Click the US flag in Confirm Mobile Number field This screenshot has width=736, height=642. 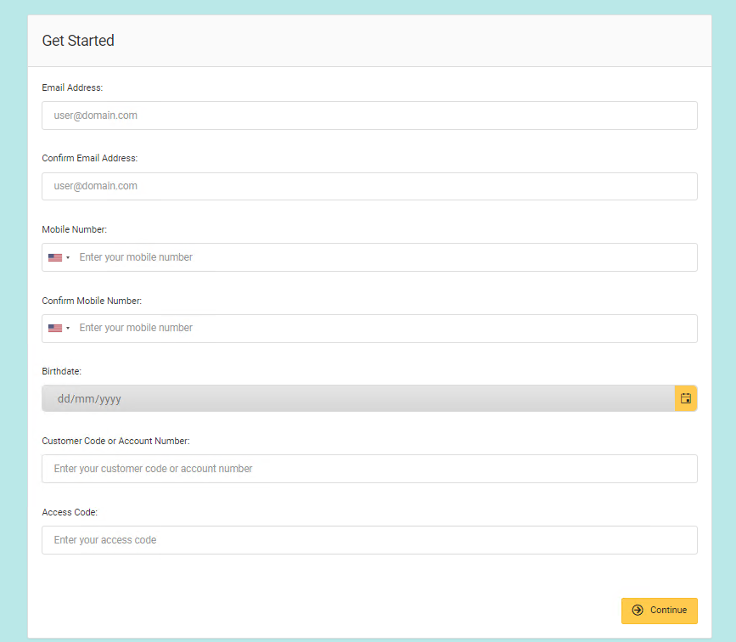coord(55,328)
